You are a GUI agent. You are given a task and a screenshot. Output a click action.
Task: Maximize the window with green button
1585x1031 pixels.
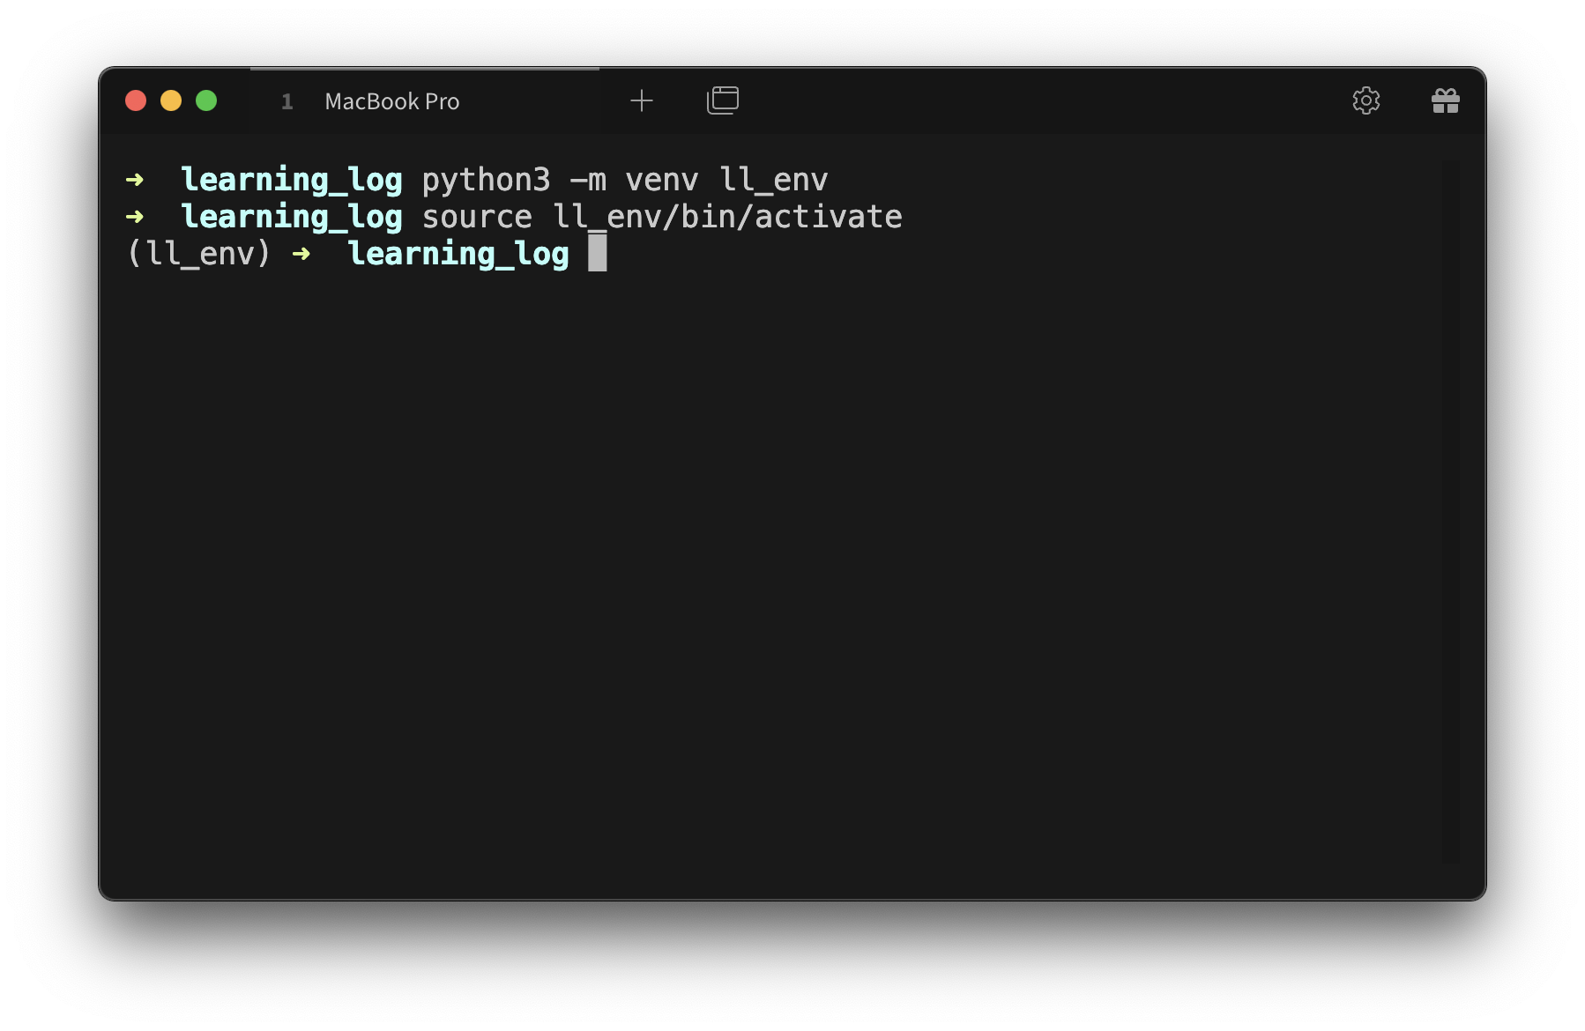point(206,100)
